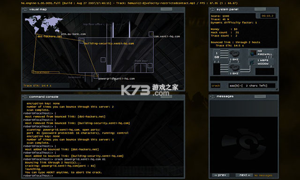This screenshot has height=180, width=300.
Task: Go to next message with next button
Action: point(245,175)
